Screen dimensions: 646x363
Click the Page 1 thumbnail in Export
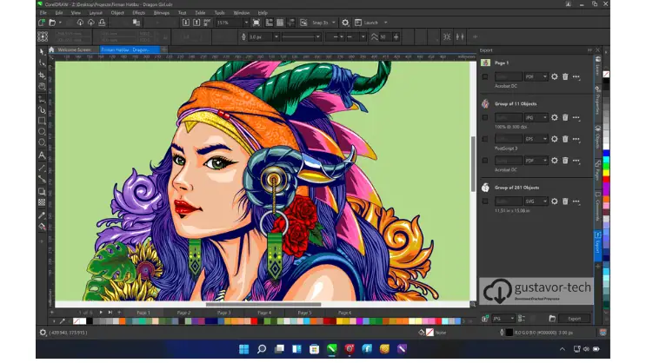[486, 63]
